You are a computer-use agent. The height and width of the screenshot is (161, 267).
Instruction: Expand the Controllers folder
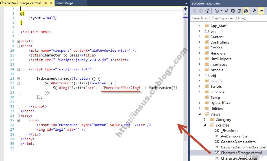tap(199, 42)
